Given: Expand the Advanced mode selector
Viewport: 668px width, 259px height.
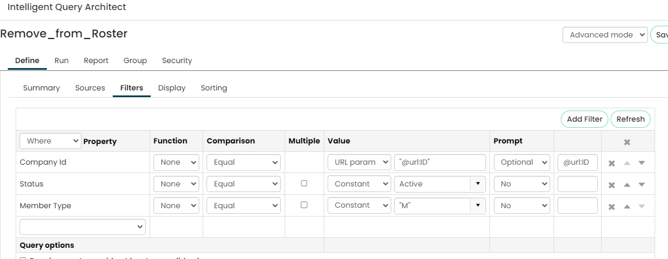Looking at the screenshot, I should [605, 35].
